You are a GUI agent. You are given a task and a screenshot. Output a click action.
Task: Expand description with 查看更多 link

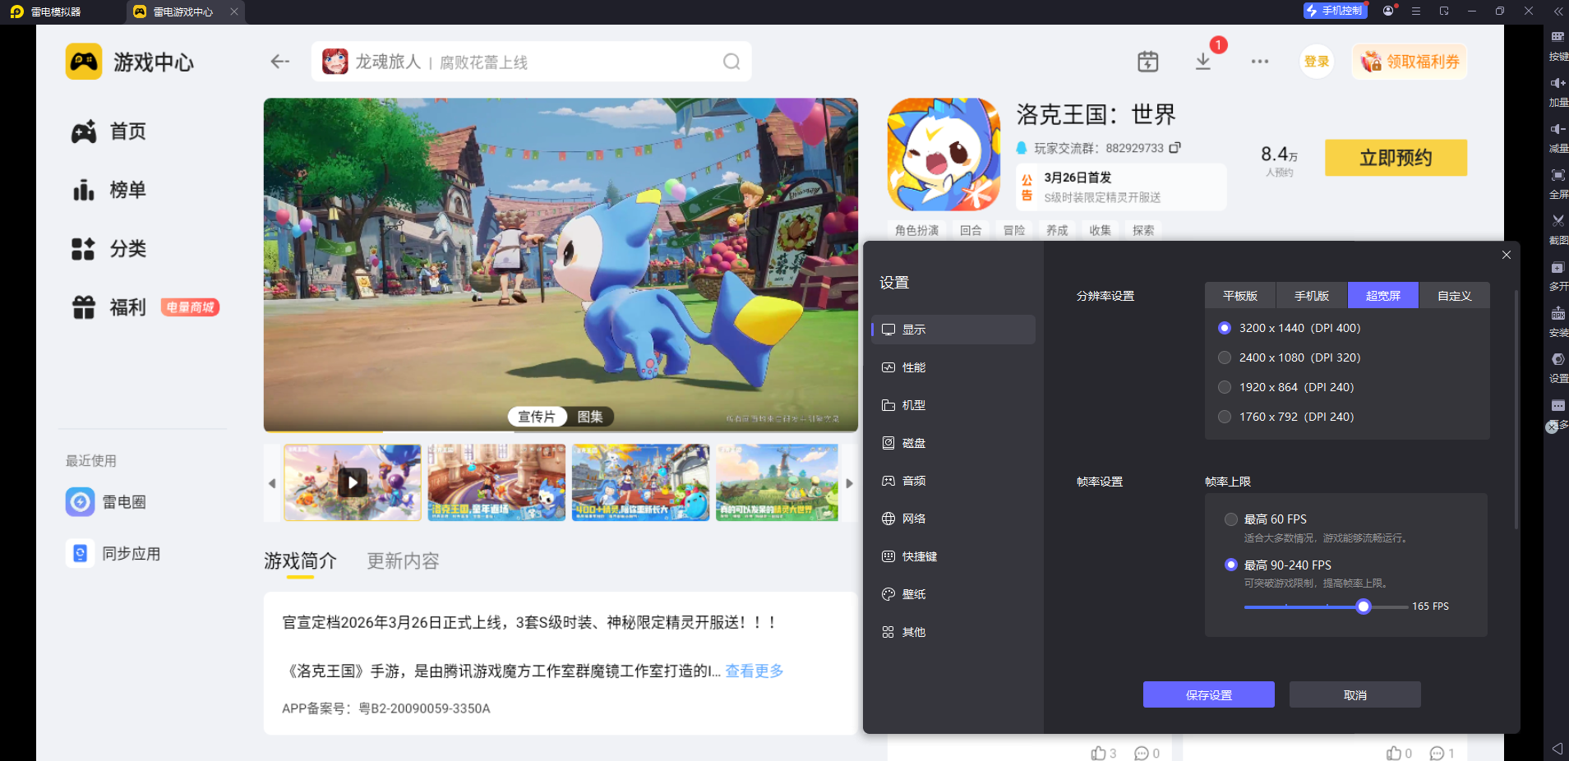[754, 671]
